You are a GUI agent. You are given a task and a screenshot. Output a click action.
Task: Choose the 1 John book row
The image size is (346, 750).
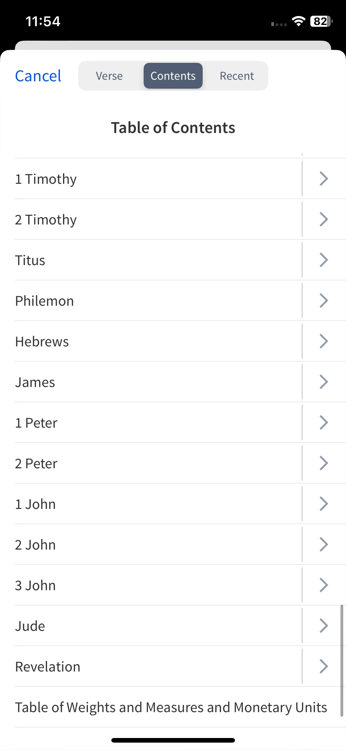point(158,504)
